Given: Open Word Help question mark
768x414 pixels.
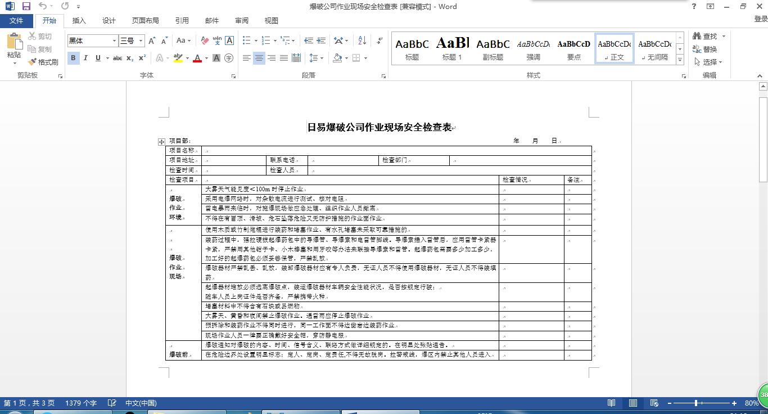Looking at the screenshot, I should pos(694,6).
